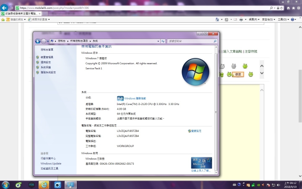Click the Internet Explorer forward arrow button
This screenshot has height=189, width=302.
point(12,8)
